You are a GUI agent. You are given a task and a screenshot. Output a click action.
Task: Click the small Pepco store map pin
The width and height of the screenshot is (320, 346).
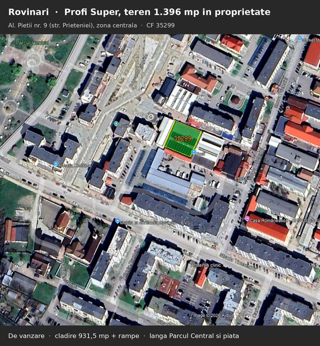click(x=237, y=184)
